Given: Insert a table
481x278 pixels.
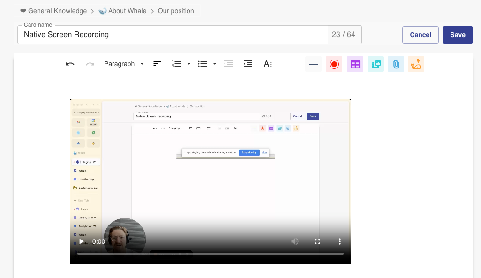Looking at the screenshot, I should (355, 64).
